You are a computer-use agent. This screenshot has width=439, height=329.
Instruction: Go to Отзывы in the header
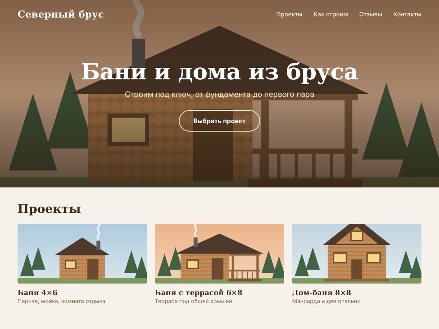[x=370, y=14]
